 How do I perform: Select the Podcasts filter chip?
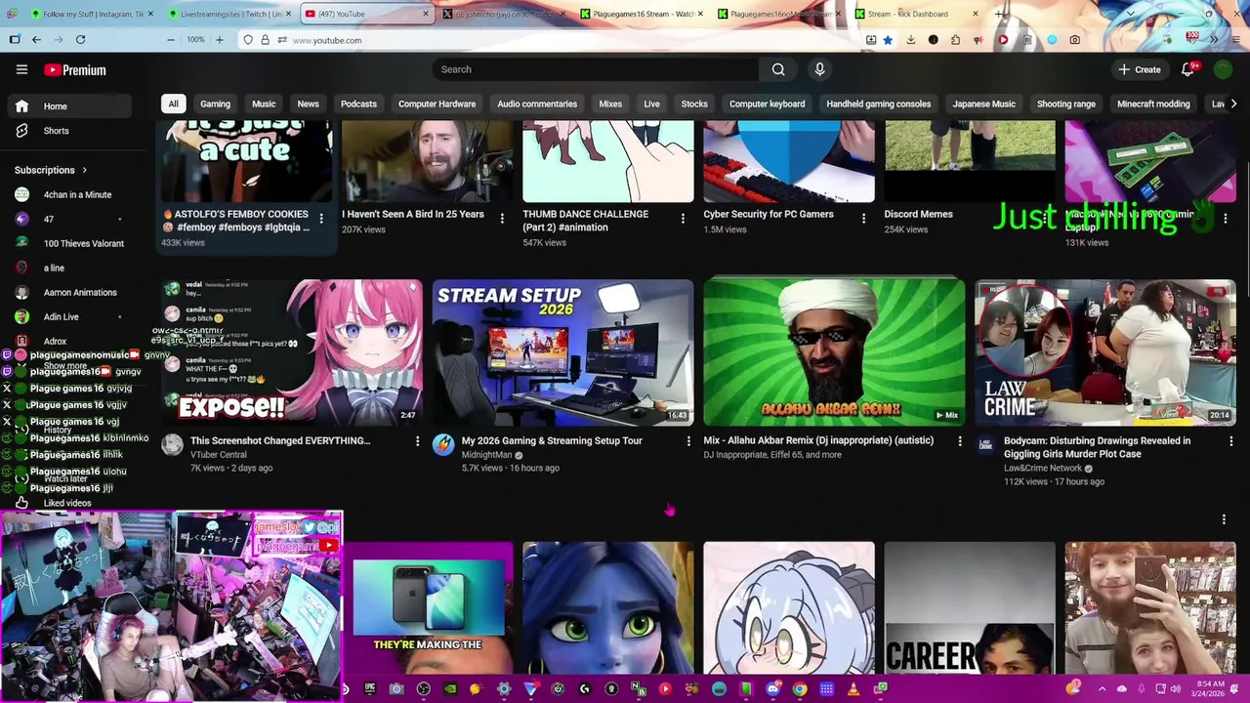[x=358, y=103]
